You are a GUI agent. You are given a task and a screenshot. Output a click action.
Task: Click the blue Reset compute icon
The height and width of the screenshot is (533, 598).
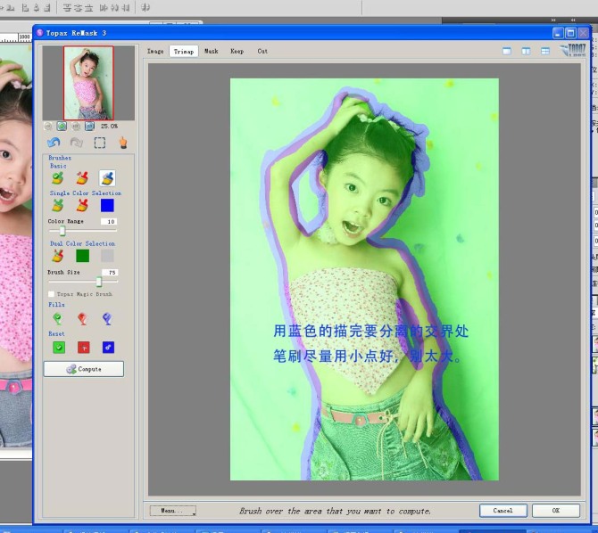click(x=108, y=348)
